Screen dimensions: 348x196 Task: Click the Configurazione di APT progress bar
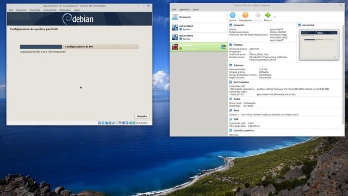[79, 47]
